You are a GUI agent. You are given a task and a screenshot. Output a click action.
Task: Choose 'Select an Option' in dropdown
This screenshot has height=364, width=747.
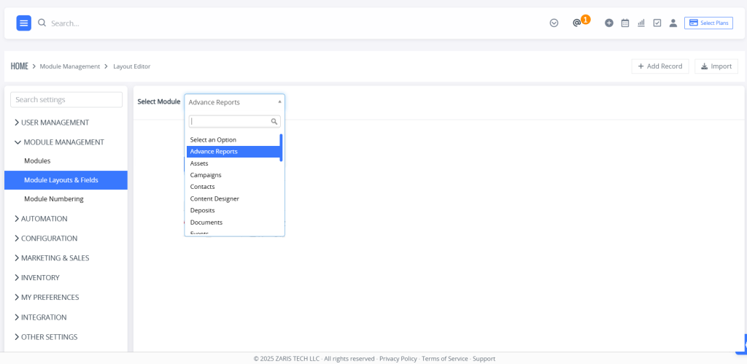coord(233,139)
